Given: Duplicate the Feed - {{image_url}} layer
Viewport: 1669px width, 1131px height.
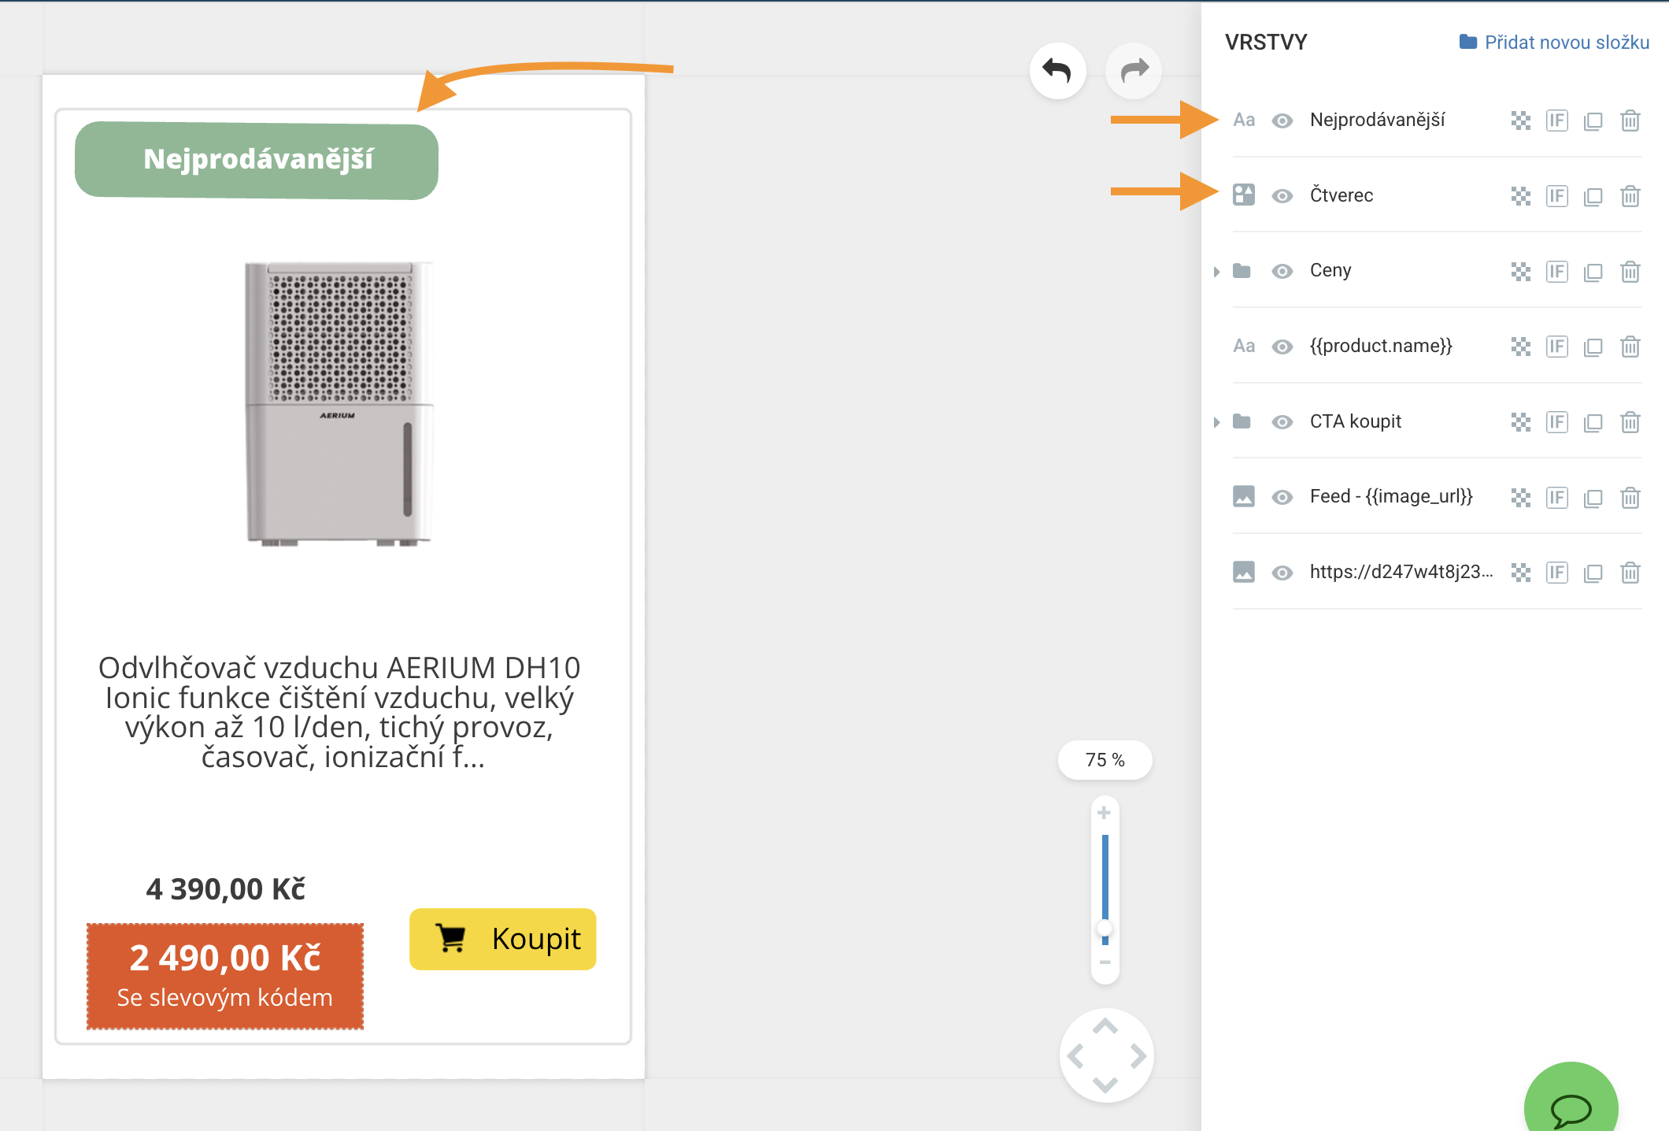Looking at the screenshot, I should click(x=1593, y=498).
